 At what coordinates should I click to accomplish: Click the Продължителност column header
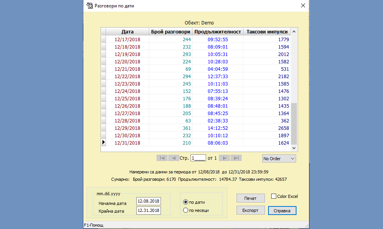point(218,31)
